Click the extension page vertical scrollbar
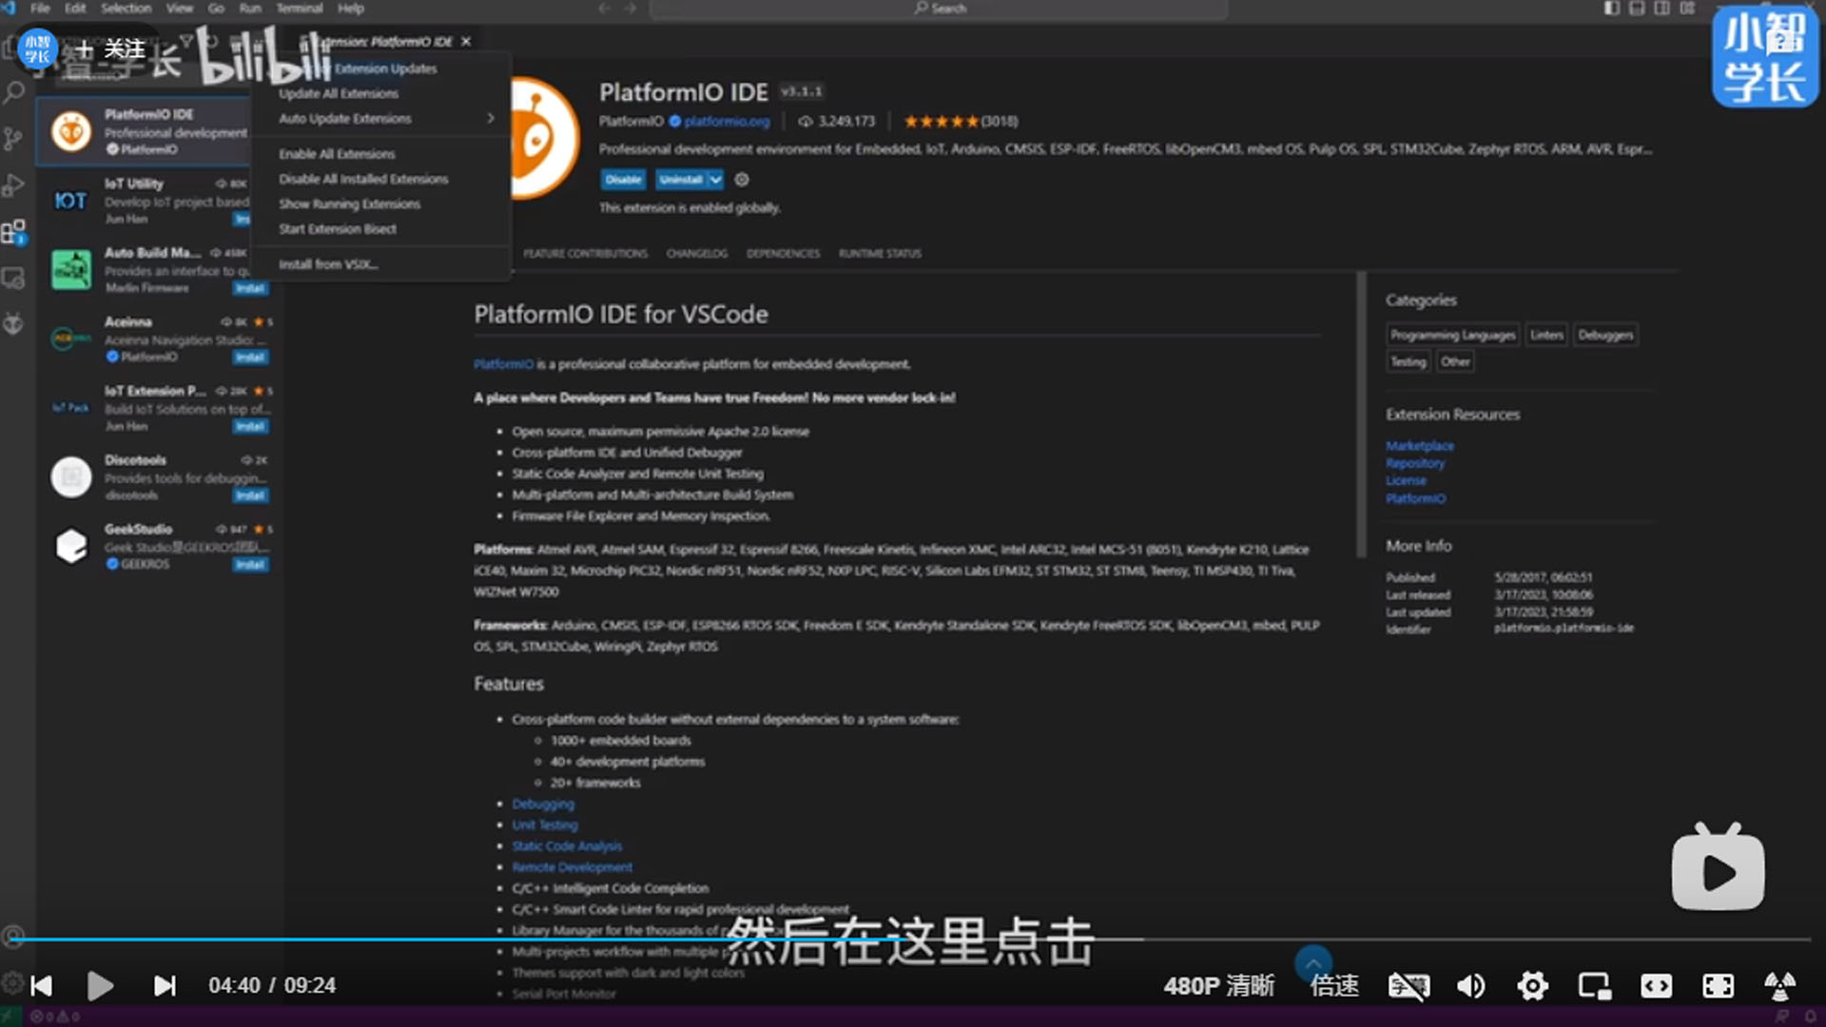The width and height of the screenshot is (1826, 1027). coord(1361,414)
